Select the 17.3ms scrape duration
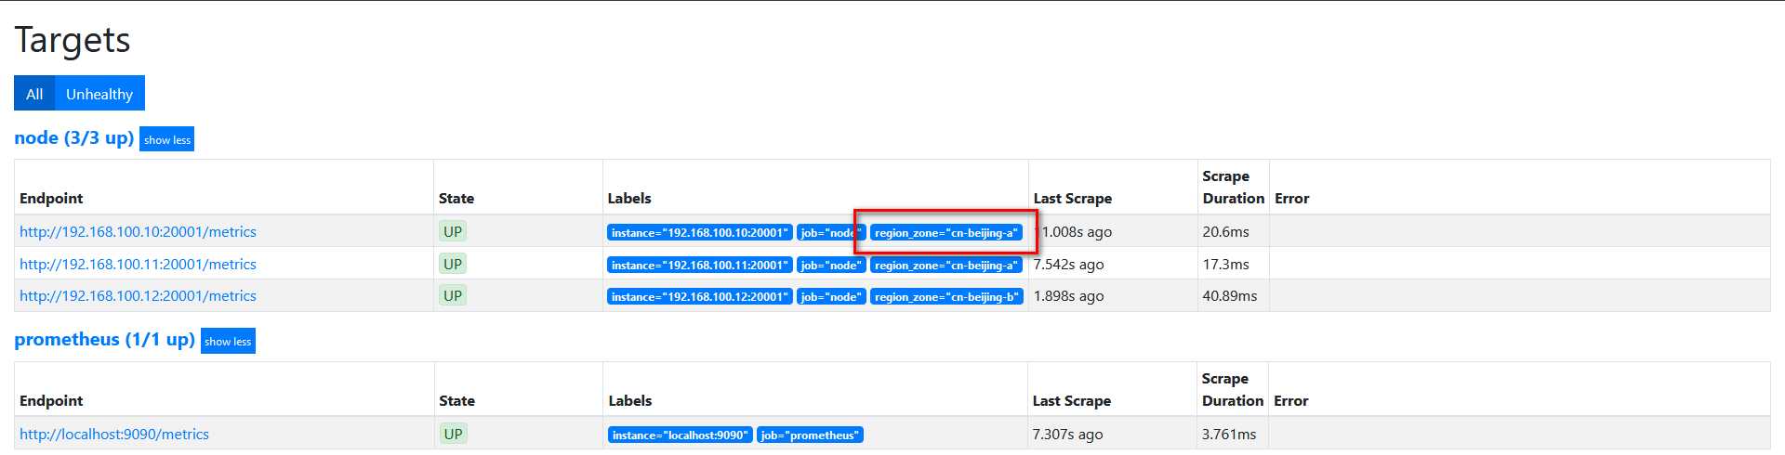The image size is (1785, 455). 1226,265
